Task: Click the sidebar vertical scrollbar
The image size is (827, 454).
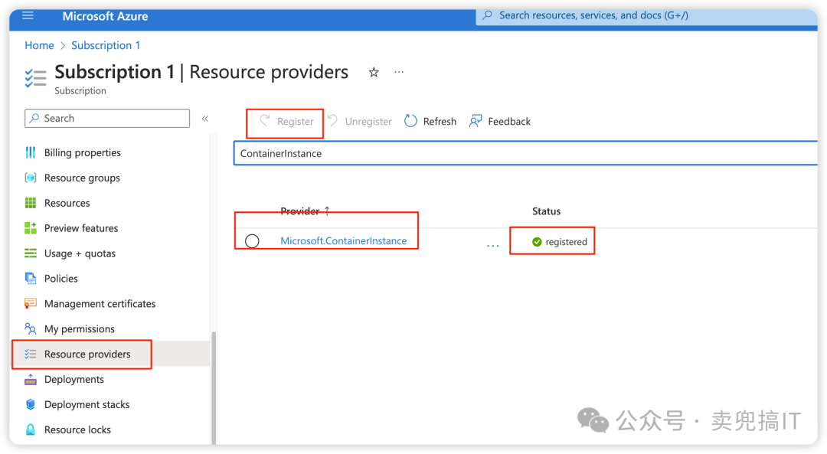Action: (x=214, y=387)
